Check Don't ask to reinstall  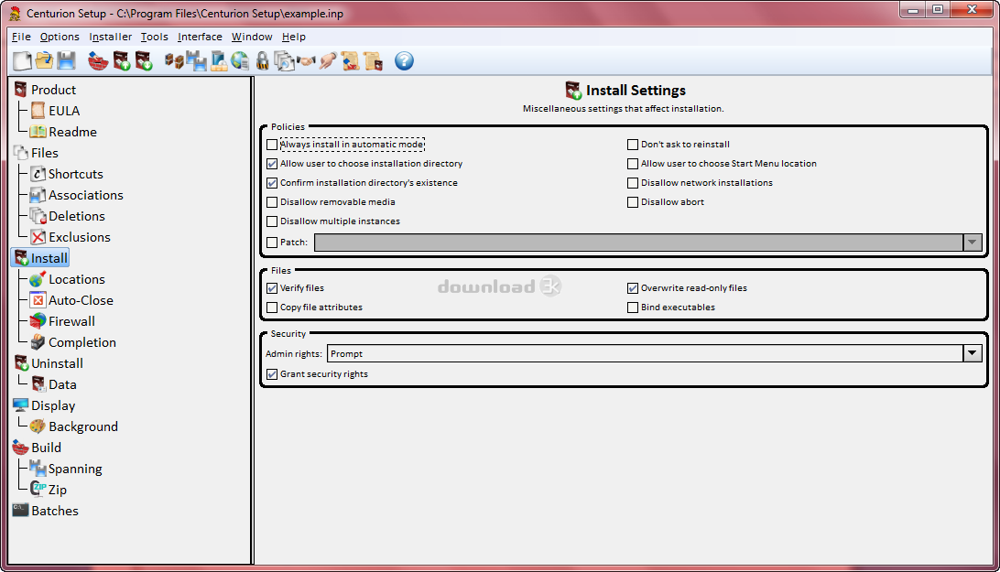(x=633, y=145)
